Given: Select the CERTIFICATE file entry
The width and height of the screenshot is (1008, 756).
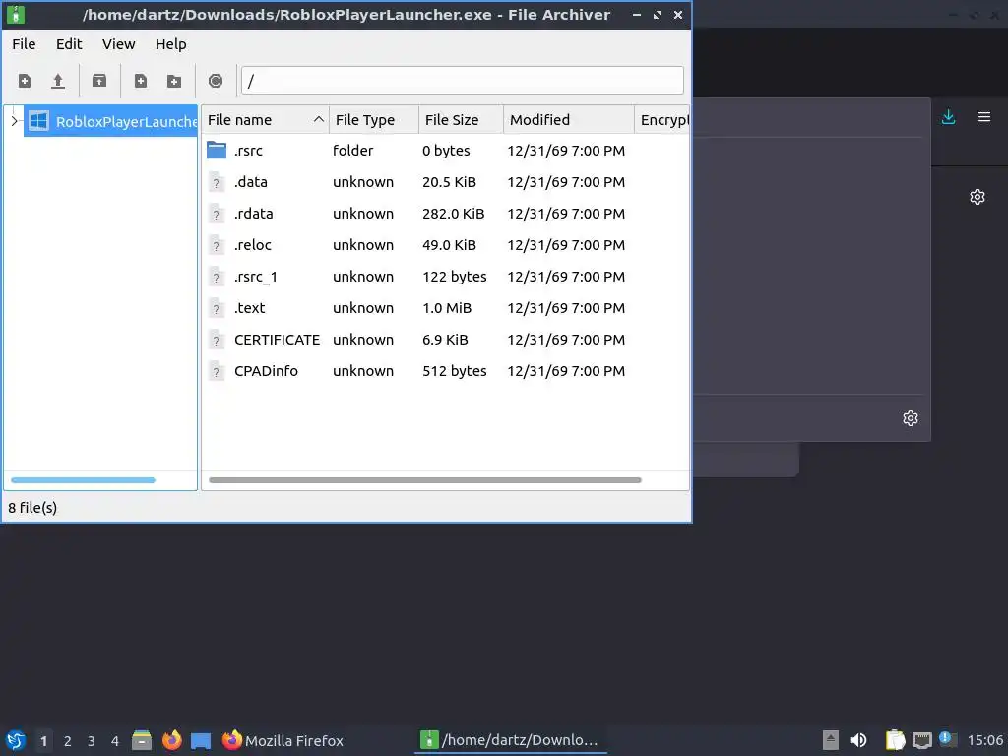Looking at the screenshot, I should click(x=277, y=340).
